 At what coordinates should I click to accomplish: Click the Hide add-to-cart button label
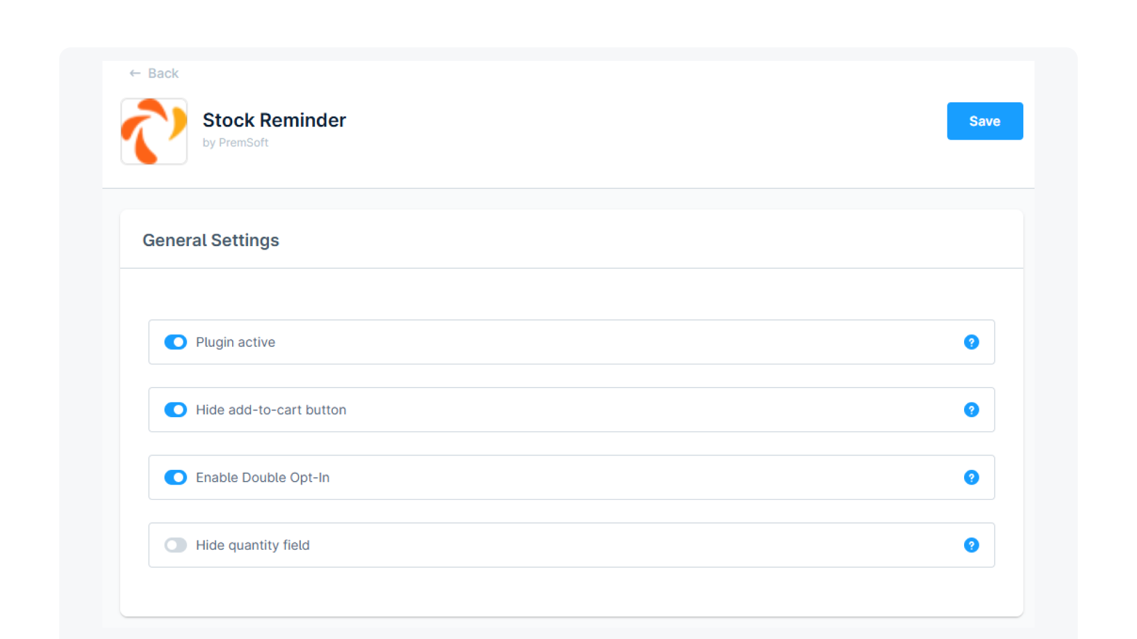coord(271,410)
